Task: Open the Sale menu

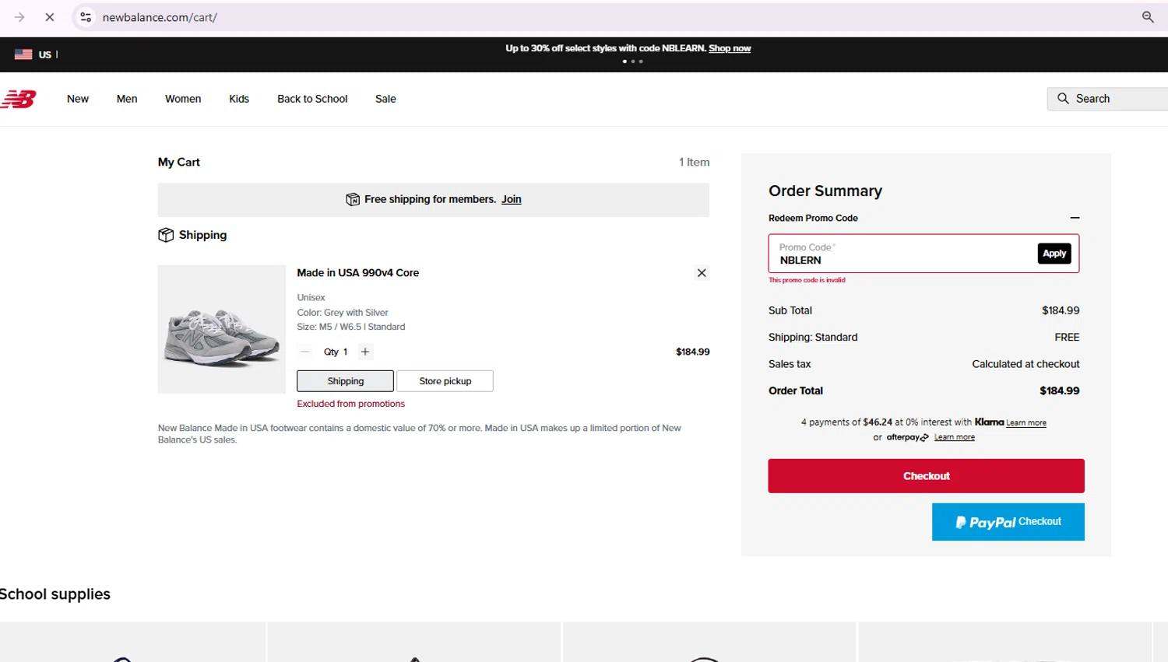Action: [x=385, y=99]
